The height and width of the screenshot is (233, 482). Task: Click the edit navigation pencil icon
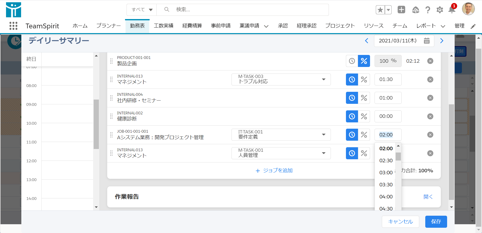(473, 26)
